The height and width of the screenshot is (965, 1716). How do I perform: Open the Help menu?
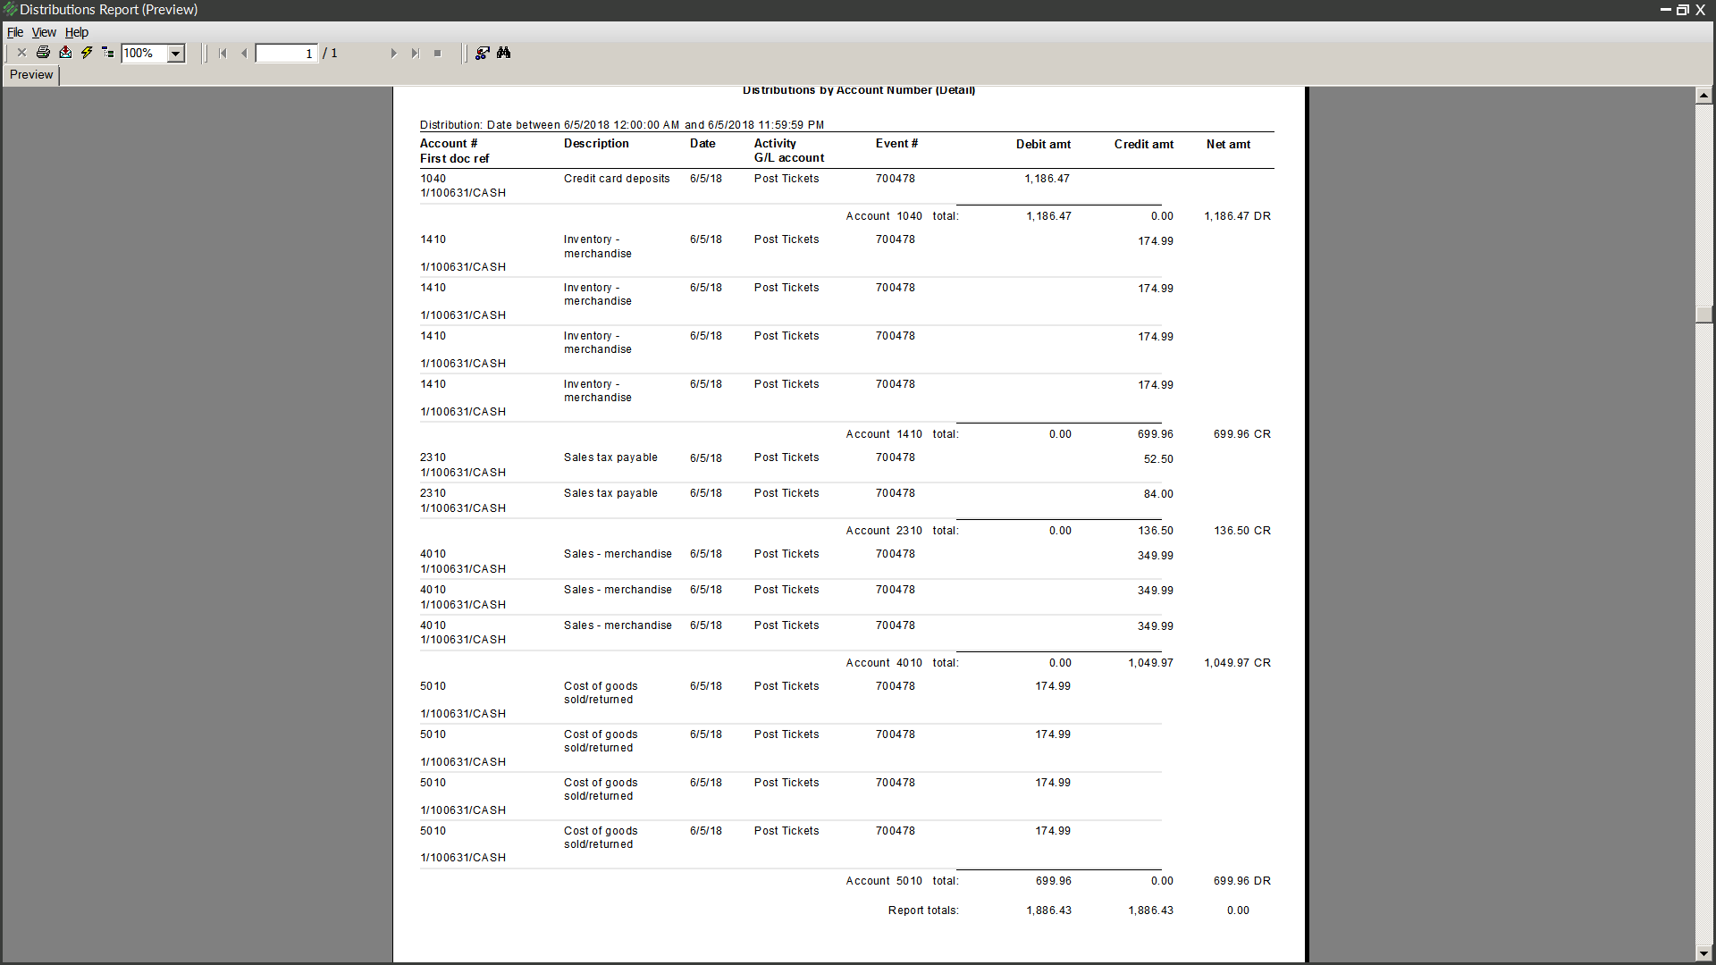pyautogui.click(x=77, y=32)
